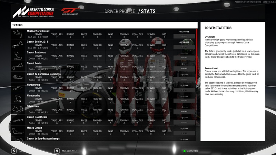
Task: Click the Personal best subheading
Action: point(211,68)
